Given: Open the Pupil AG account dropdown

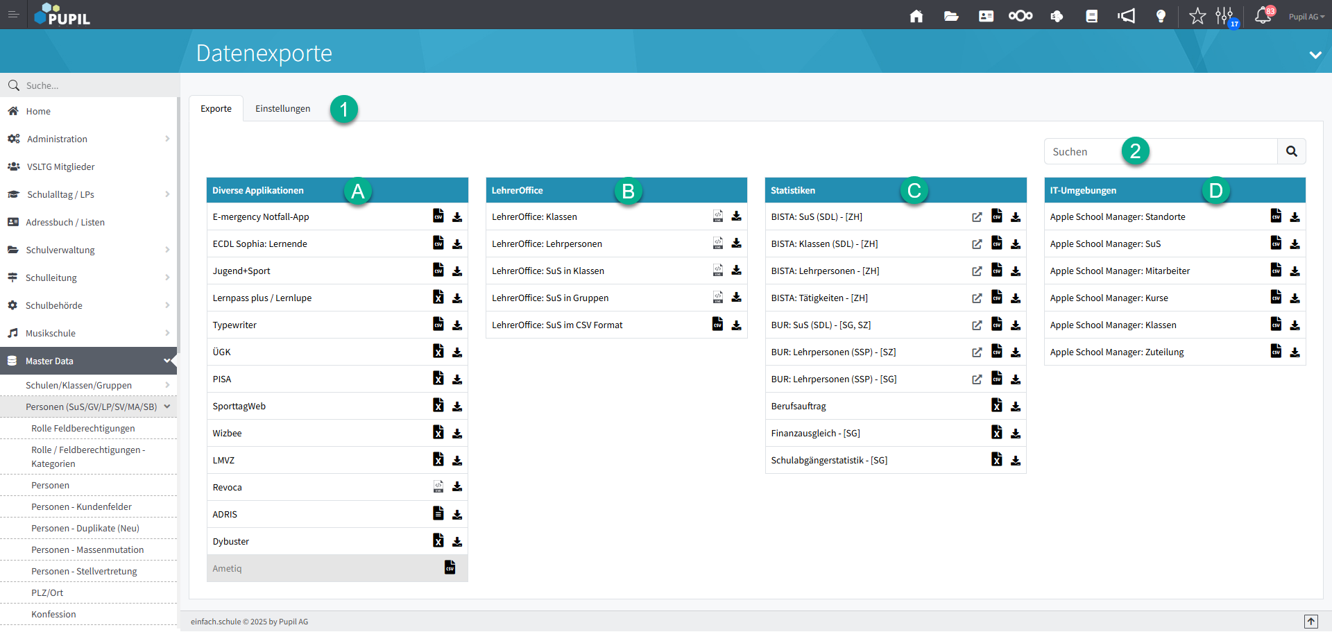Looking at the screenshot, I should [x=1306, y=17].
